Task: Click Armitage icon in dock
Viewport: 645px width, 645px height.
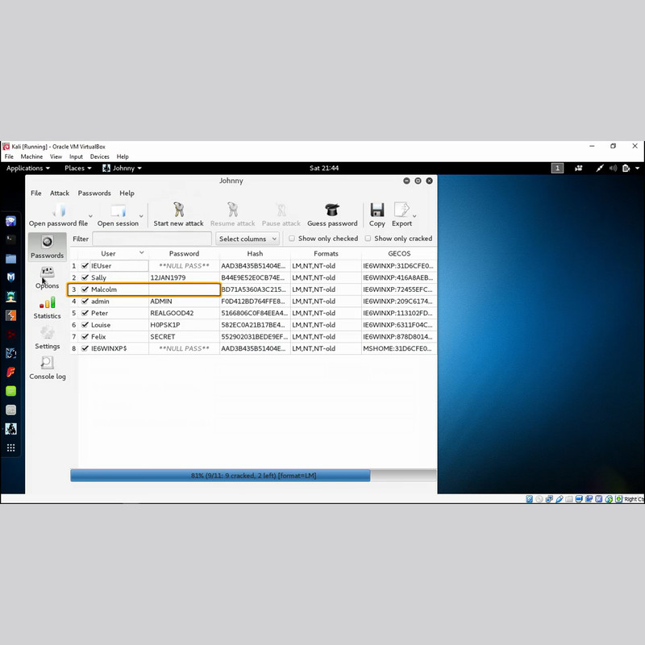Action: 10,296
